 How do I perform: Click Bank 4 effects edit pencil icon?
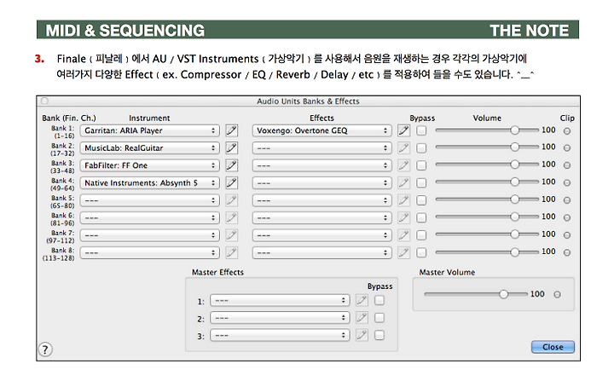403,182
